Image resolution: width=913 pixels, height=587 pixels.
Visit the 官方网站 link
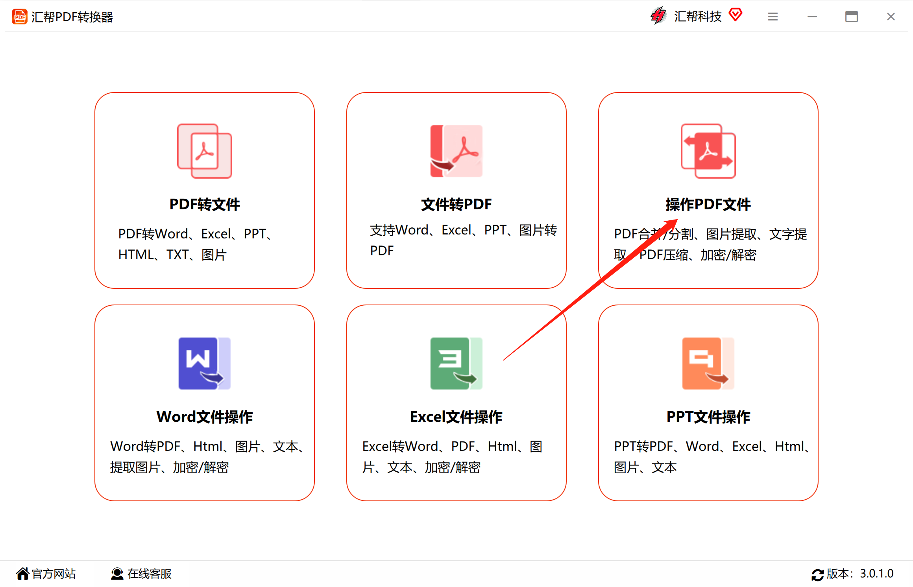click(x=54, y=574)
